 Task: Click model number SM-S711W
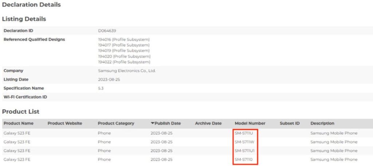tap(244, 142)
